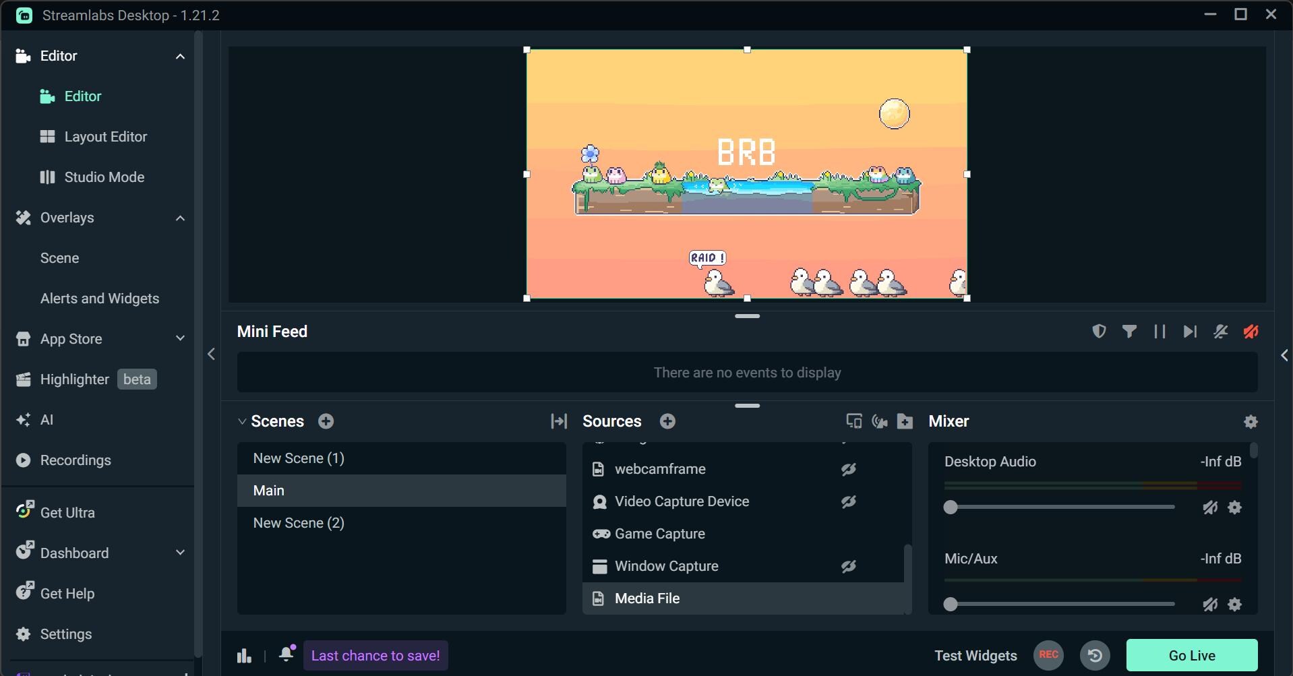Toggle studio mode icon in Sources header
Image resolution: width=1293 pixels, height=676 pixels.
click(x=853, y=421)
